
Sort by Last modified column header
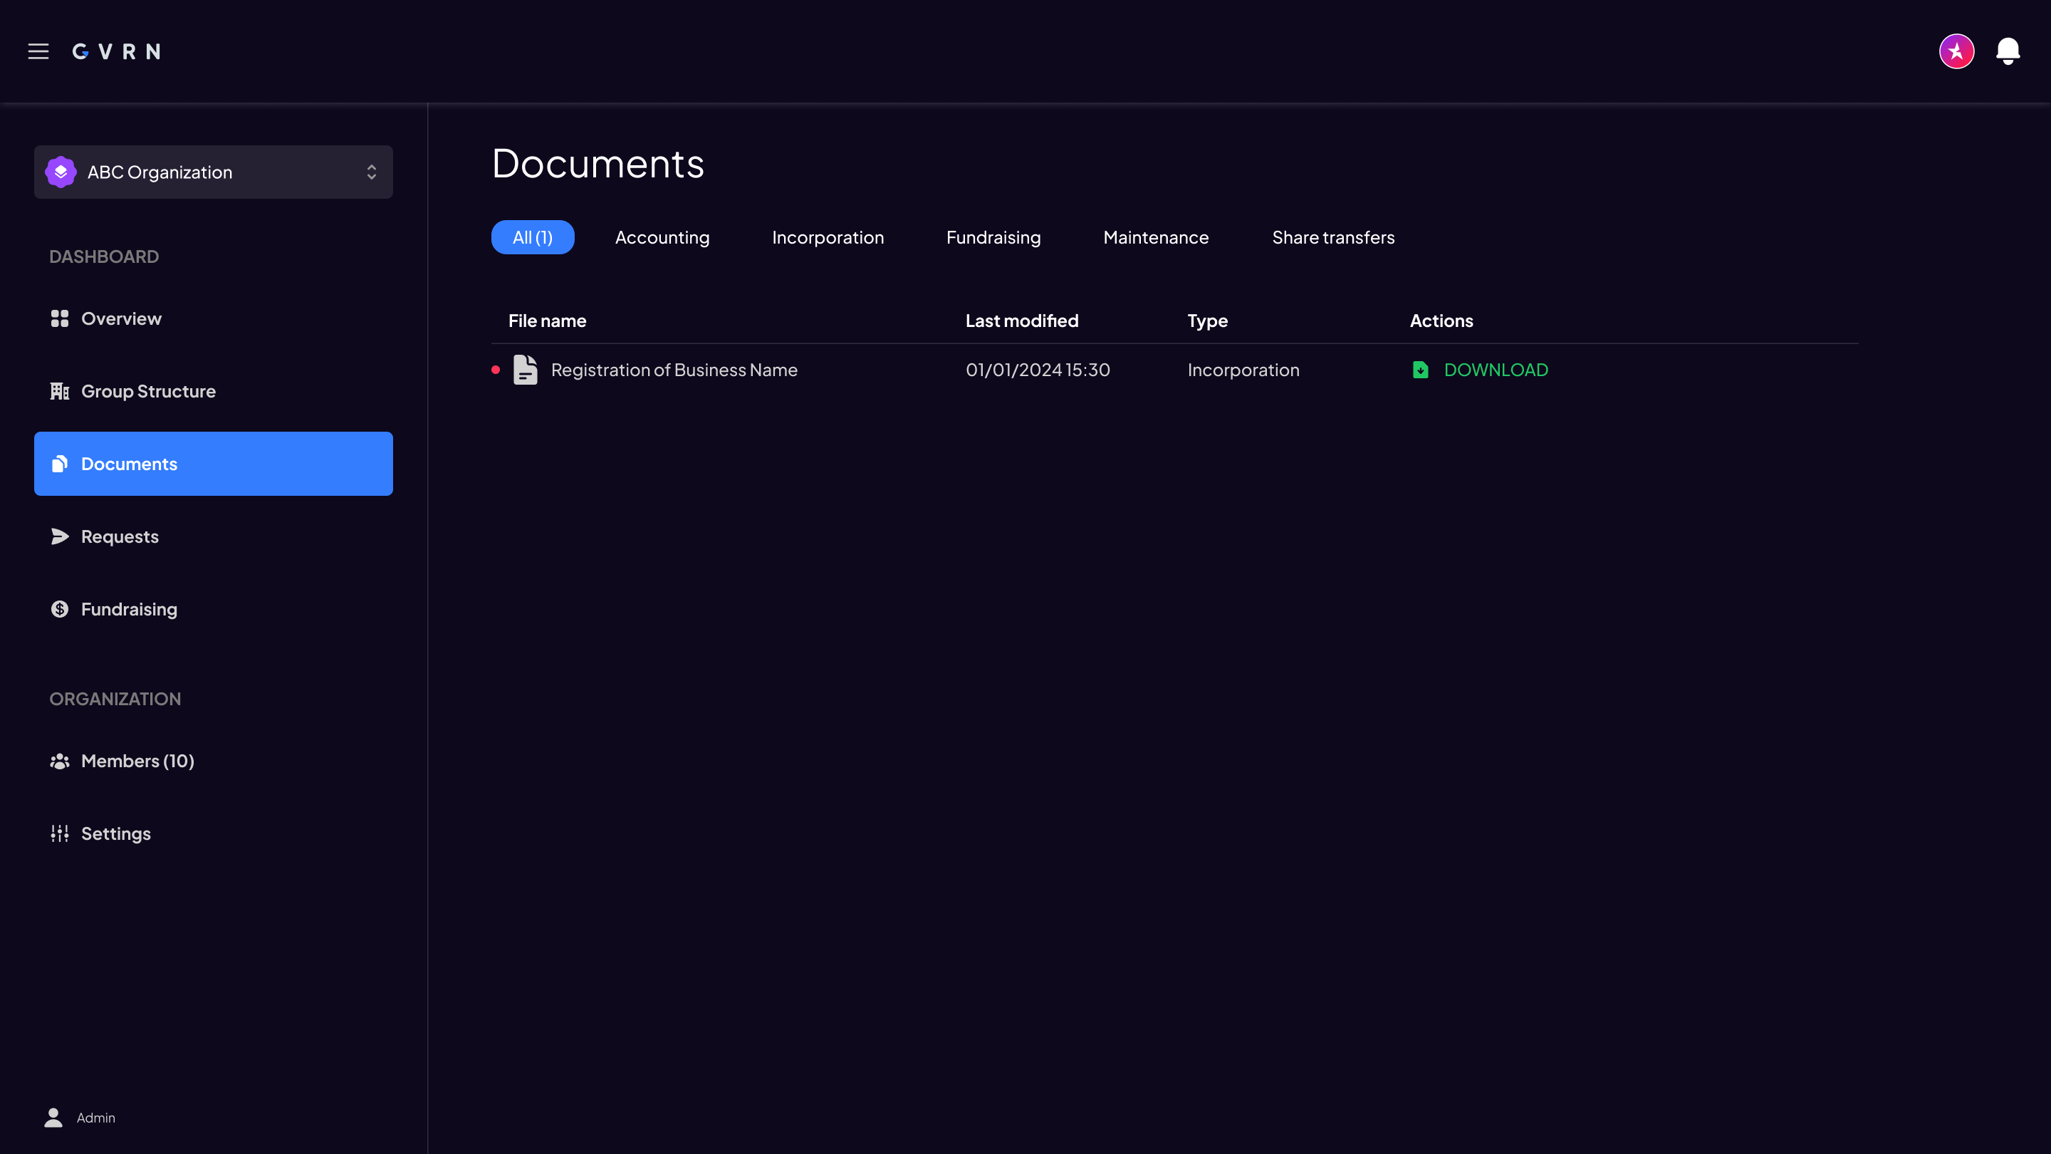click(1023, 321)
